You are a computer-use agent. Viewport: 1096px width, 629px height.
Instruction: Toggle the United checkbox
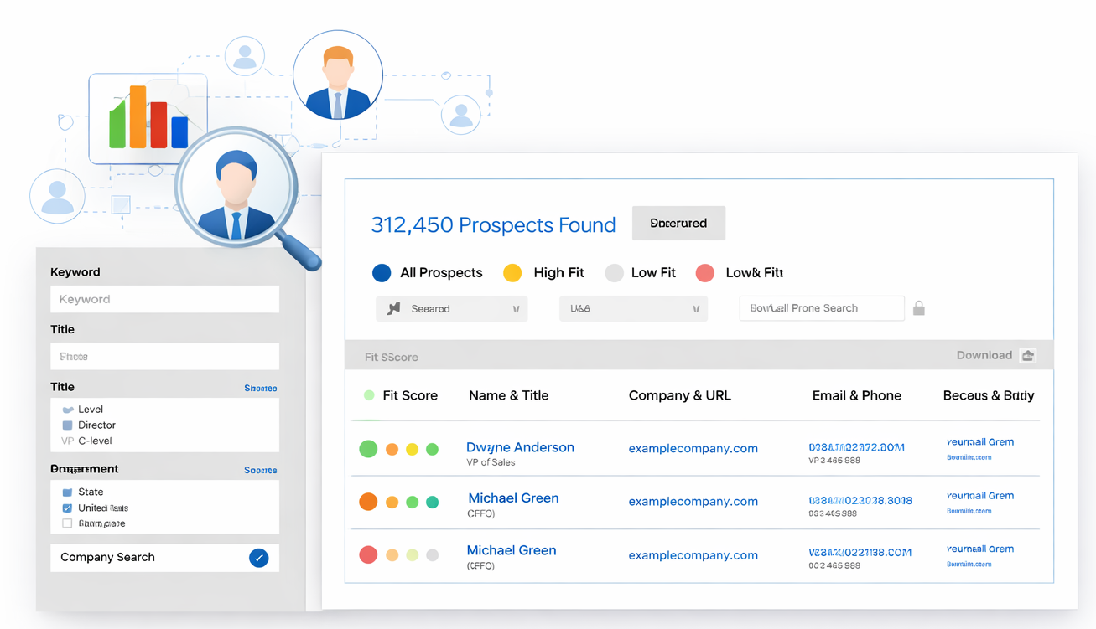(x=67, y=508)
